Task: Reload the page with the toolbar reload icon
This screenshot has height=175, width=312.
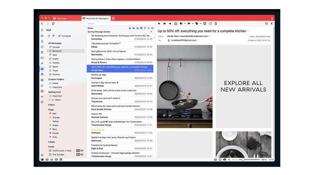Action: pos(53,24)
